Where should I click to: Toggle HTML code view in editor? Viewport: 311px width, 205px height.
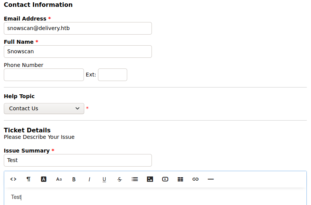pyautogui.click(x=13, y=179)
